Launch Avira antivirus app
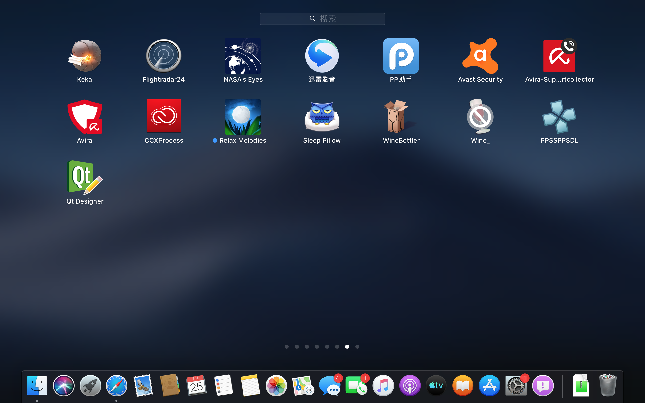Image resolution: width=645 pixels, height=403 pixels. pyautogui.click(x=84, y=117)
